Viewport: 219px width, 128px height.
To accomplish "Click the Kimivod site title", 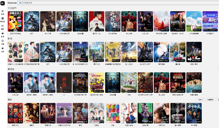I will point(12,3).
